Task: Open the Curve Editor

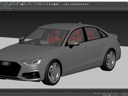Action: pyautogui.click(x=57, y=4)
